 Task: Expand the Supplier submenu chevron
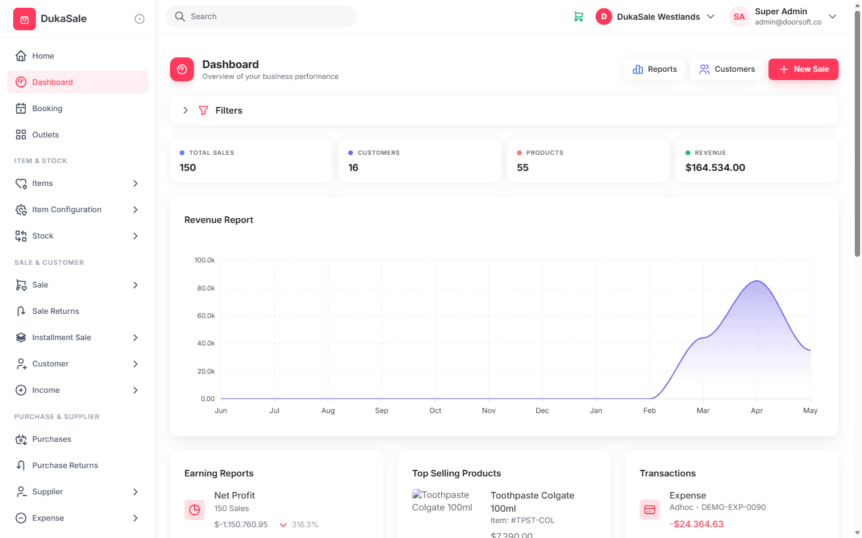(x=135, y=492)
